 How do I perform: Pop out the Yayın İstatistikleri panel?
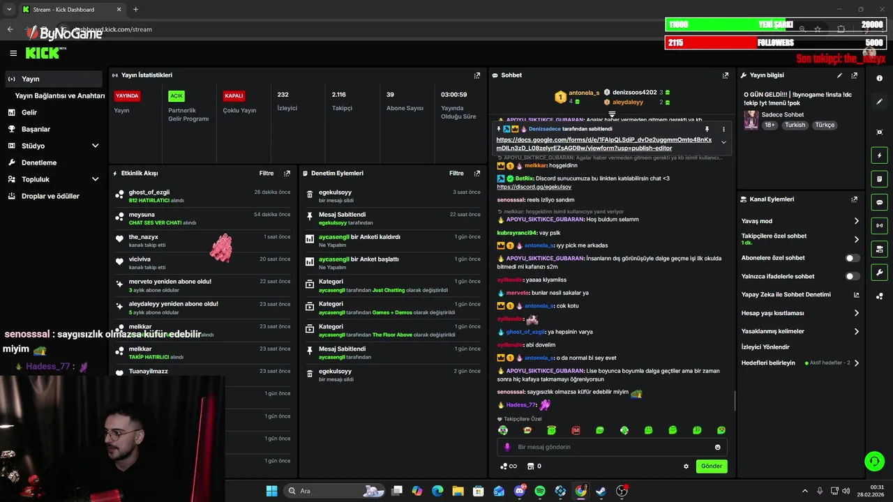click(x=477, y=75)
